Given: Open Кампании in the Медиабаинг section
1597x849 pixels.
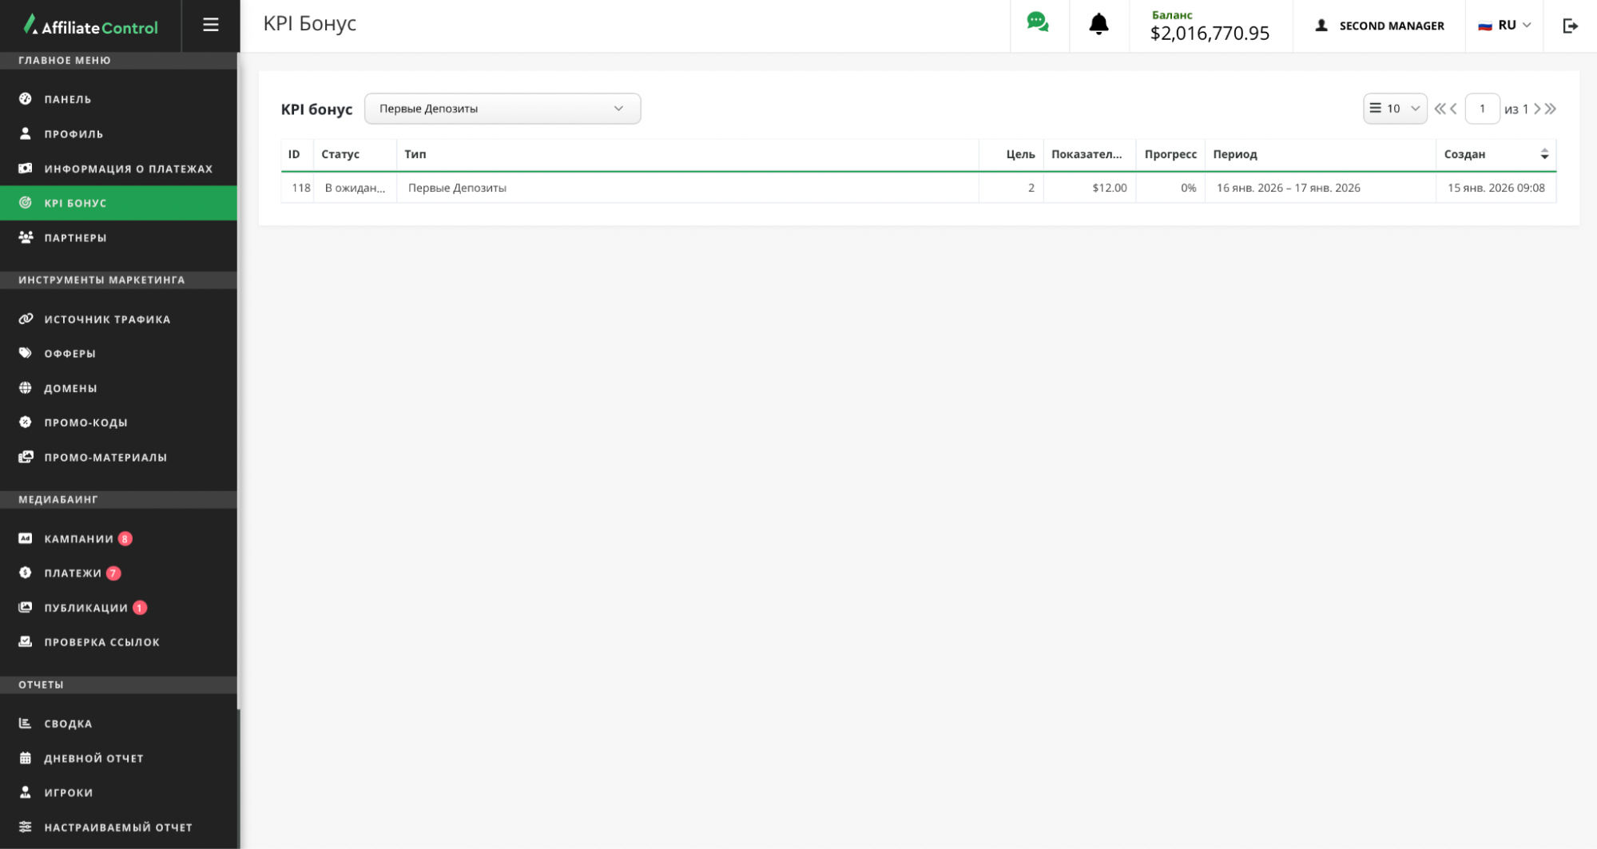Looking at the screenshot, I should coord(78,538).
